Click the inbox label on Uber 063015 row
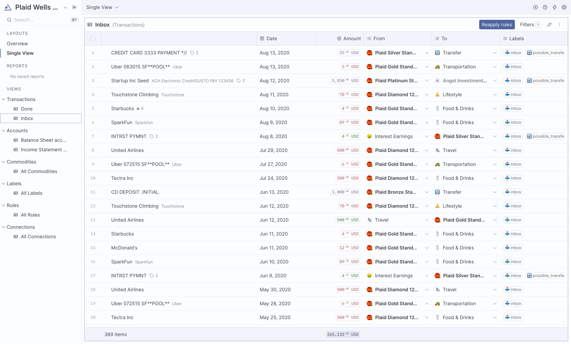 [513, 67]
